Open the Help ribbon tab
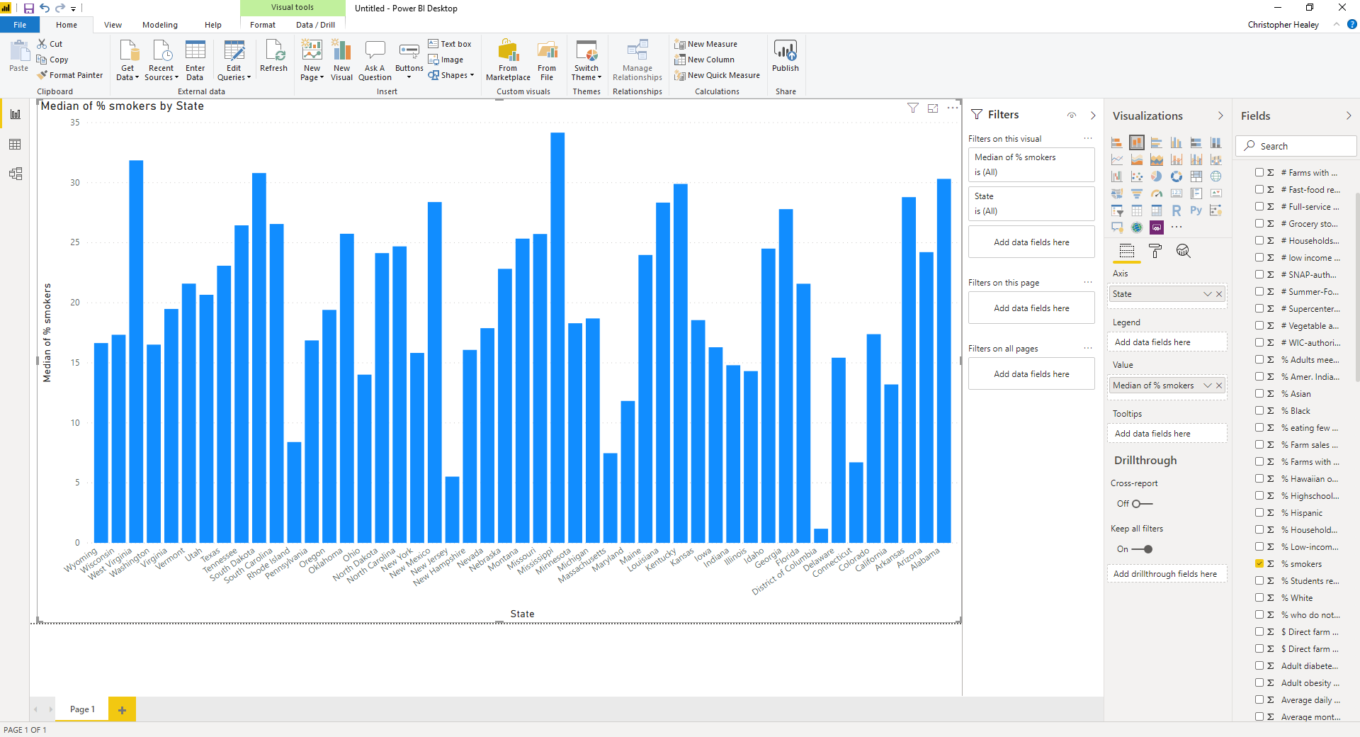This screenshot has width=1360, height=737. click(212, 25)
